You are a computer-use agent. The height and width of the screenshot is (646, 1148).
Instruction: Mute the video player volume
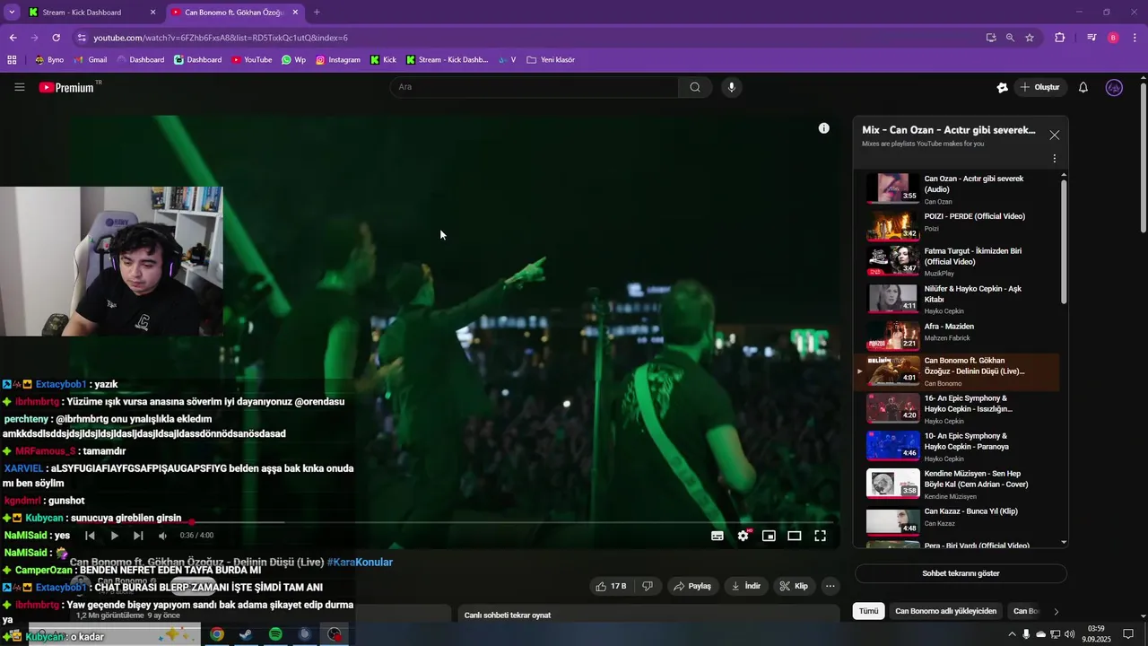click(162, 536)
